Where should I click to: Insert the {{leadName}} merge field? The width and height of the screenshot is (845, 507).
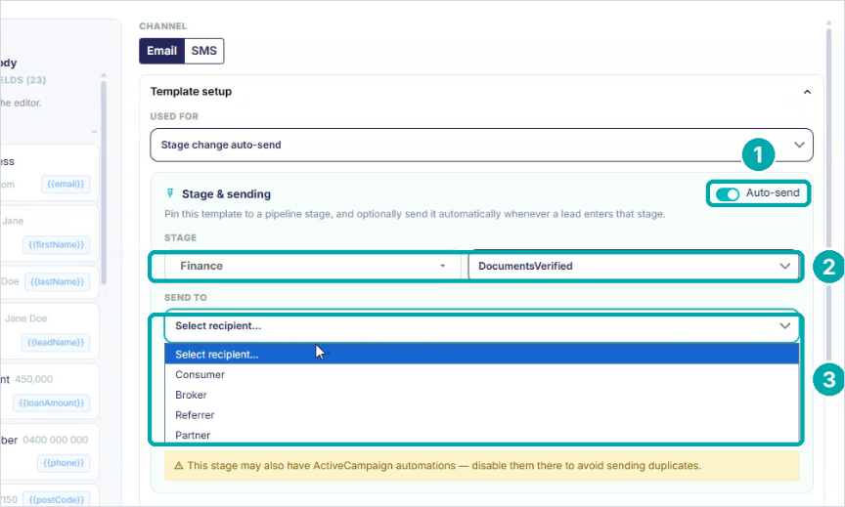[56, 342]
